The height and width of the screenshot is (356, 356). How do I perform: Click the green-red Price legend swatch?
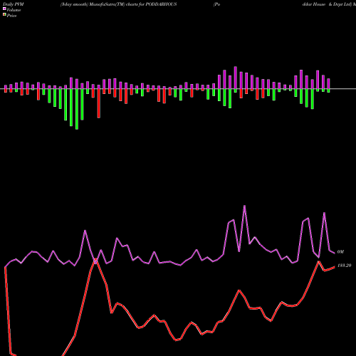pyautogui.click(x=4, y=14)
